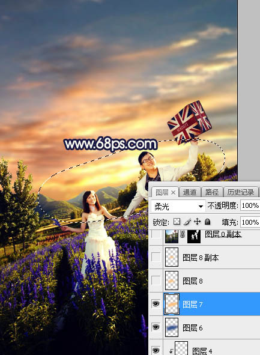The width and height of the screenshot is (260, 355).
Task: Switch to the 路径 tab
Action: pyautogui.click(x=211, y=192)
